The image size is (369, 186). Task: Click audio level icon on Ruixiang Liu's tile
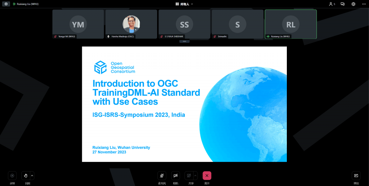(268, 36)
